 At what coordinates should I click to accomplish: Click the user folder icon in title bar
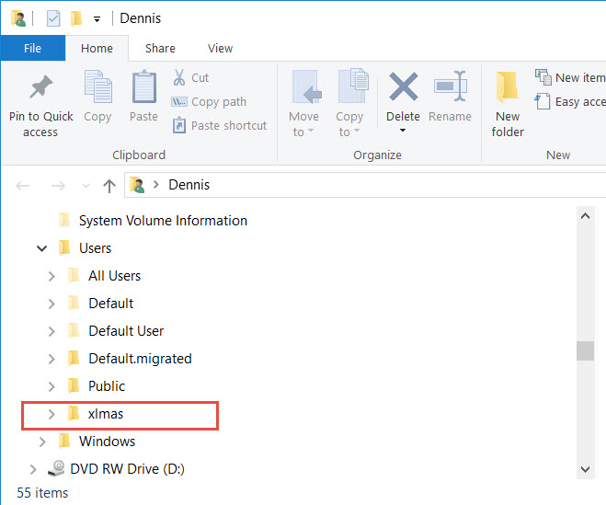tap(17, 18)
